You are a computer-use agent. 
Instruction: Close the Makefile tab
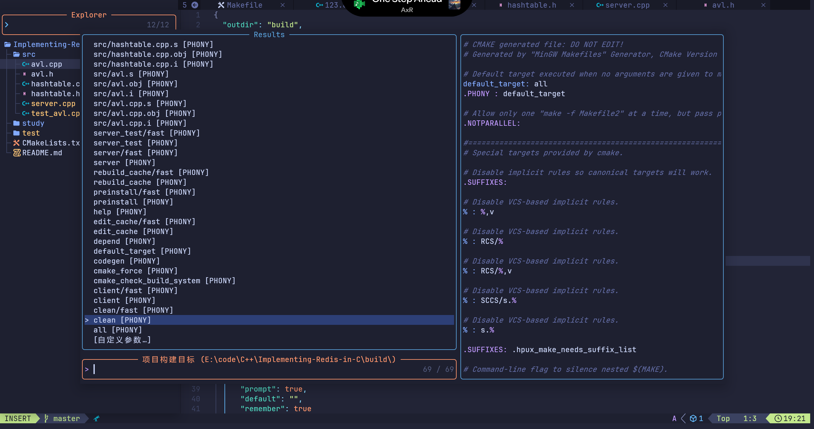click(282, 5)
